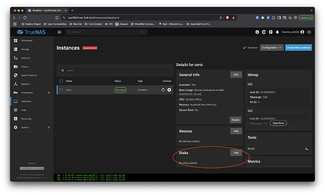The height and width of the screenshot is (195, 325).
Task: Open the Amazon bookmark
Action: click(x=122, y=24)
